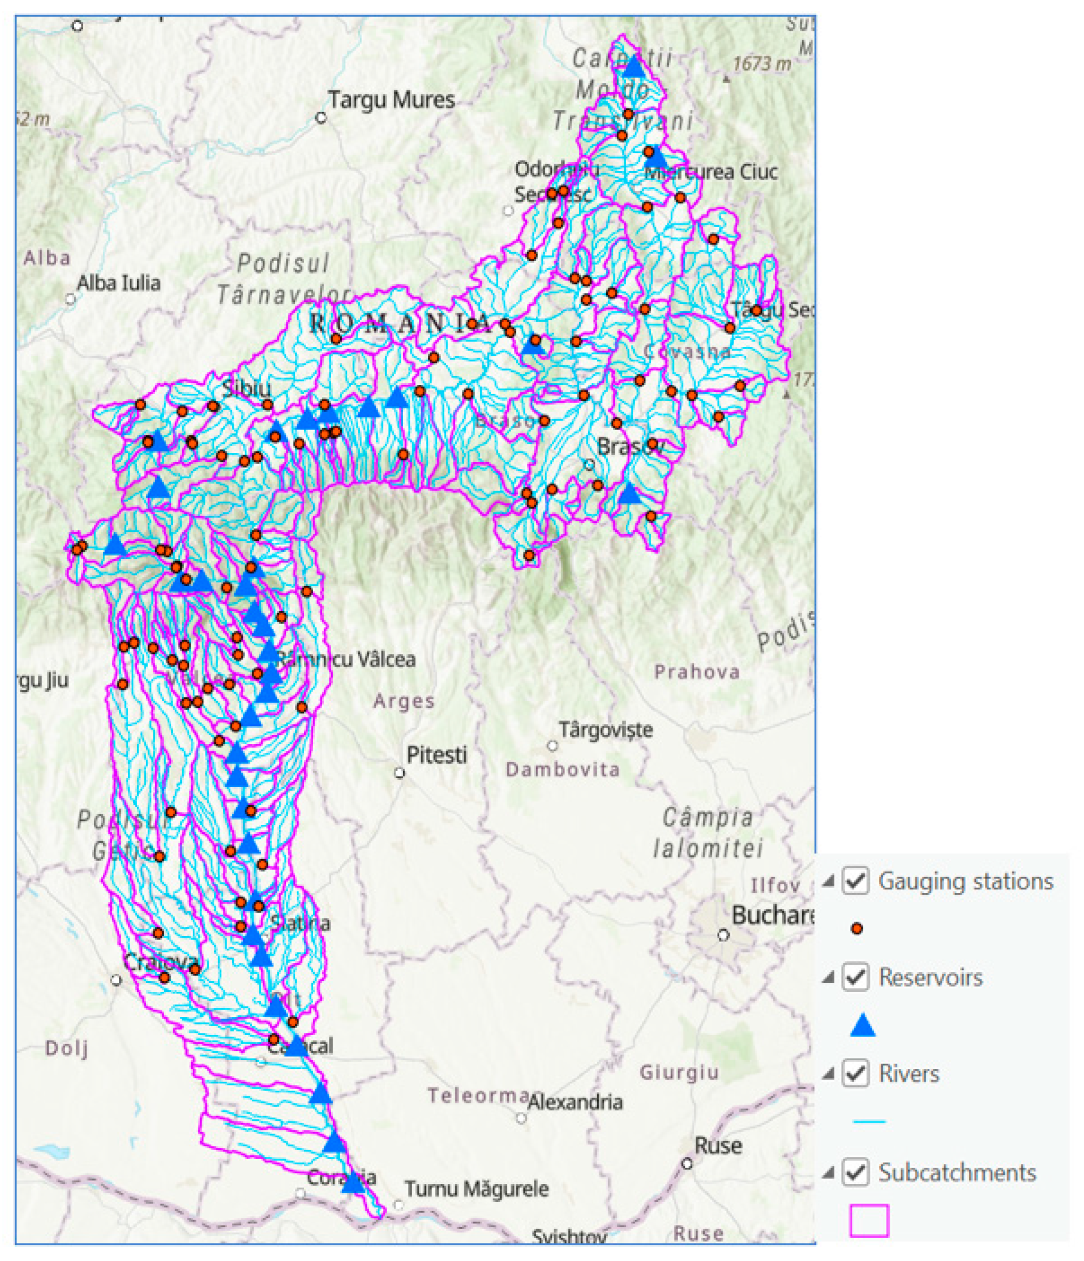Click the Brasov city label on map

click(629, 447)
